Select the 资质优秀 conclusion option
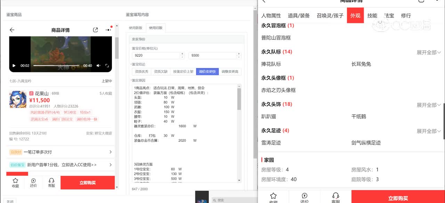The width and height of the screenshot is (445, 203). coord(141,72)
